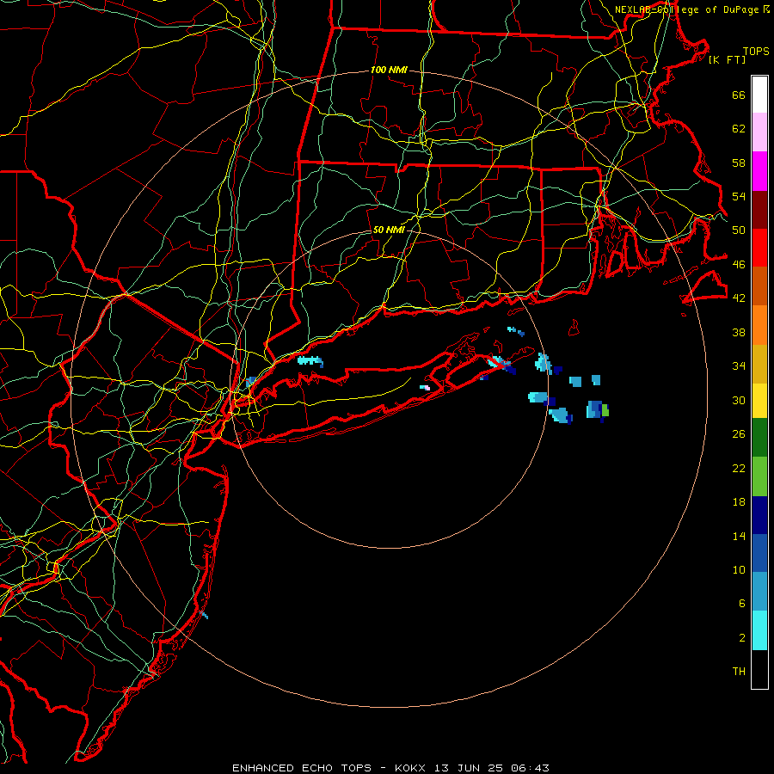Viewport: 774px width, 774px height.
Task: Click the "22" scale label
Action: 739,468
